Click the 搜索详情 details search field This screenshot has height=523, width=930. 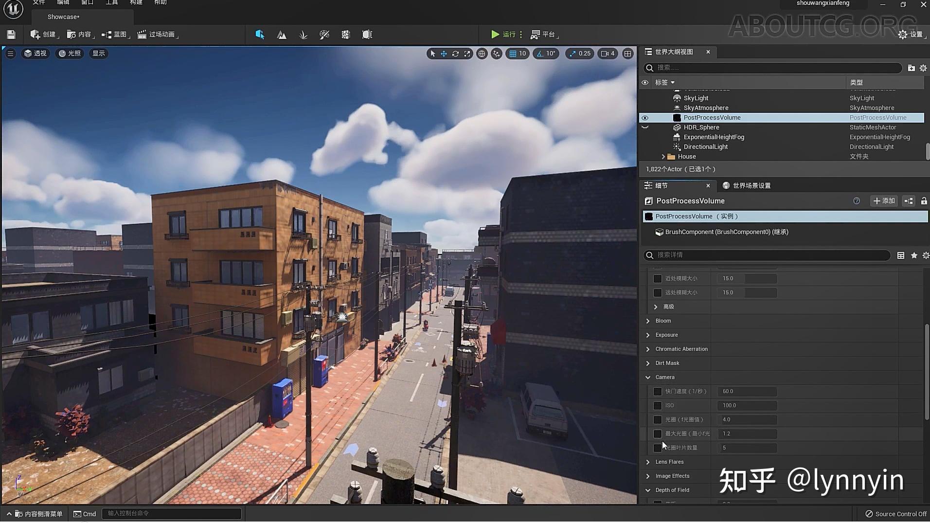click(x=769, y=255)
